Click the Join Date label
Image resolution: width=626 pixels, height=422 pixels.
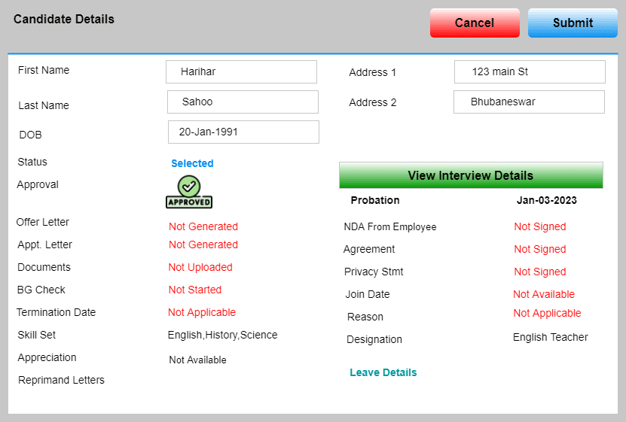click(x=368, y=294)
